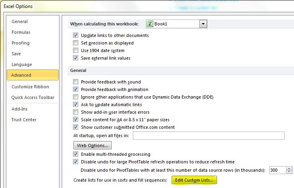Open the Customize Ribbon options page
Screen dimensions: 294x188
[x=30, y=87]
